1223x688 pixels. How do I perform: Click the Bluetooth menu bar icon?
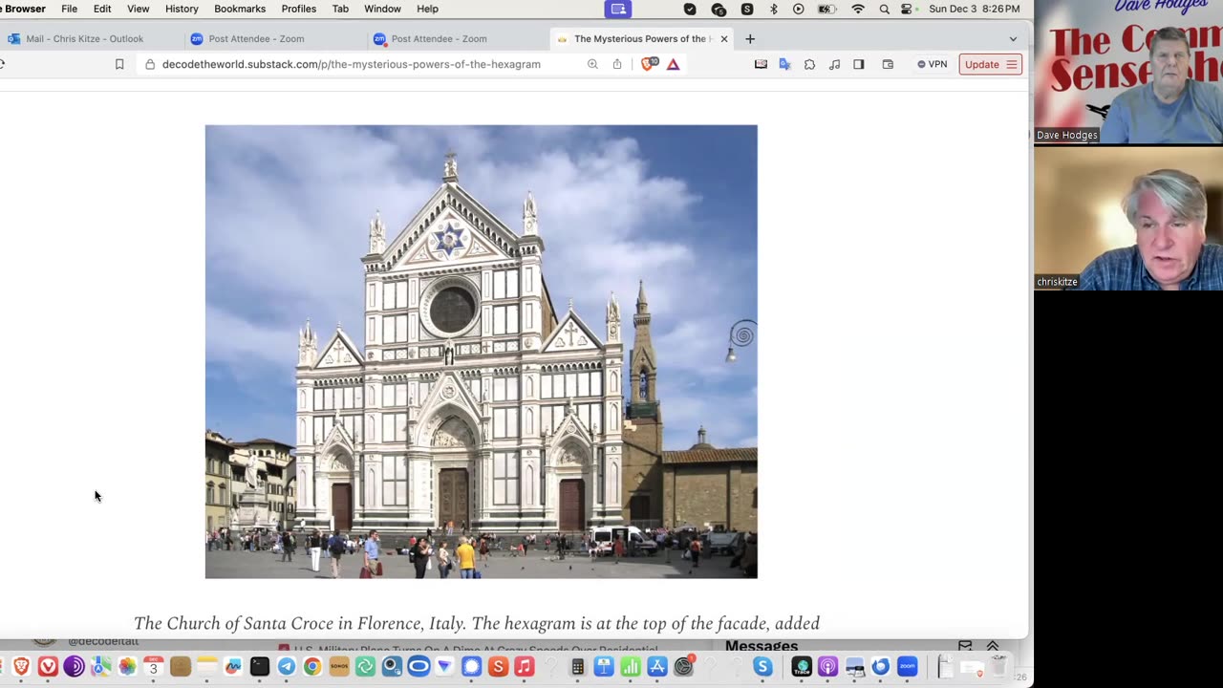(x=774, y=9)
